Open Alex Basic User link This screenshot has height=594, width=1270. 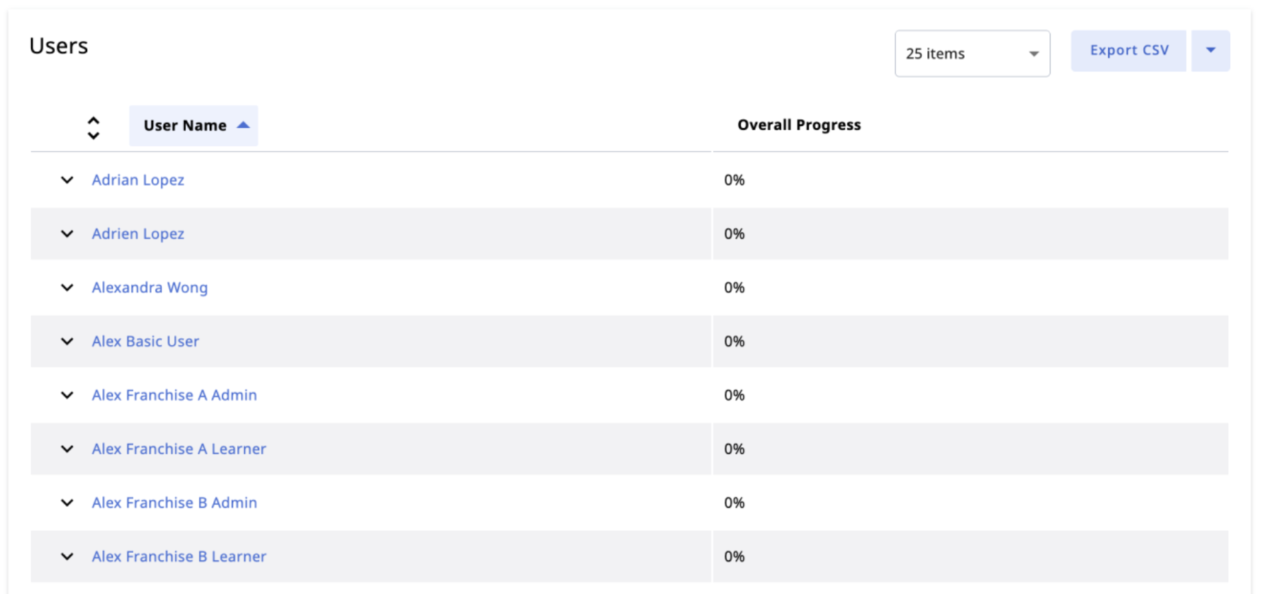coord(145,341)
